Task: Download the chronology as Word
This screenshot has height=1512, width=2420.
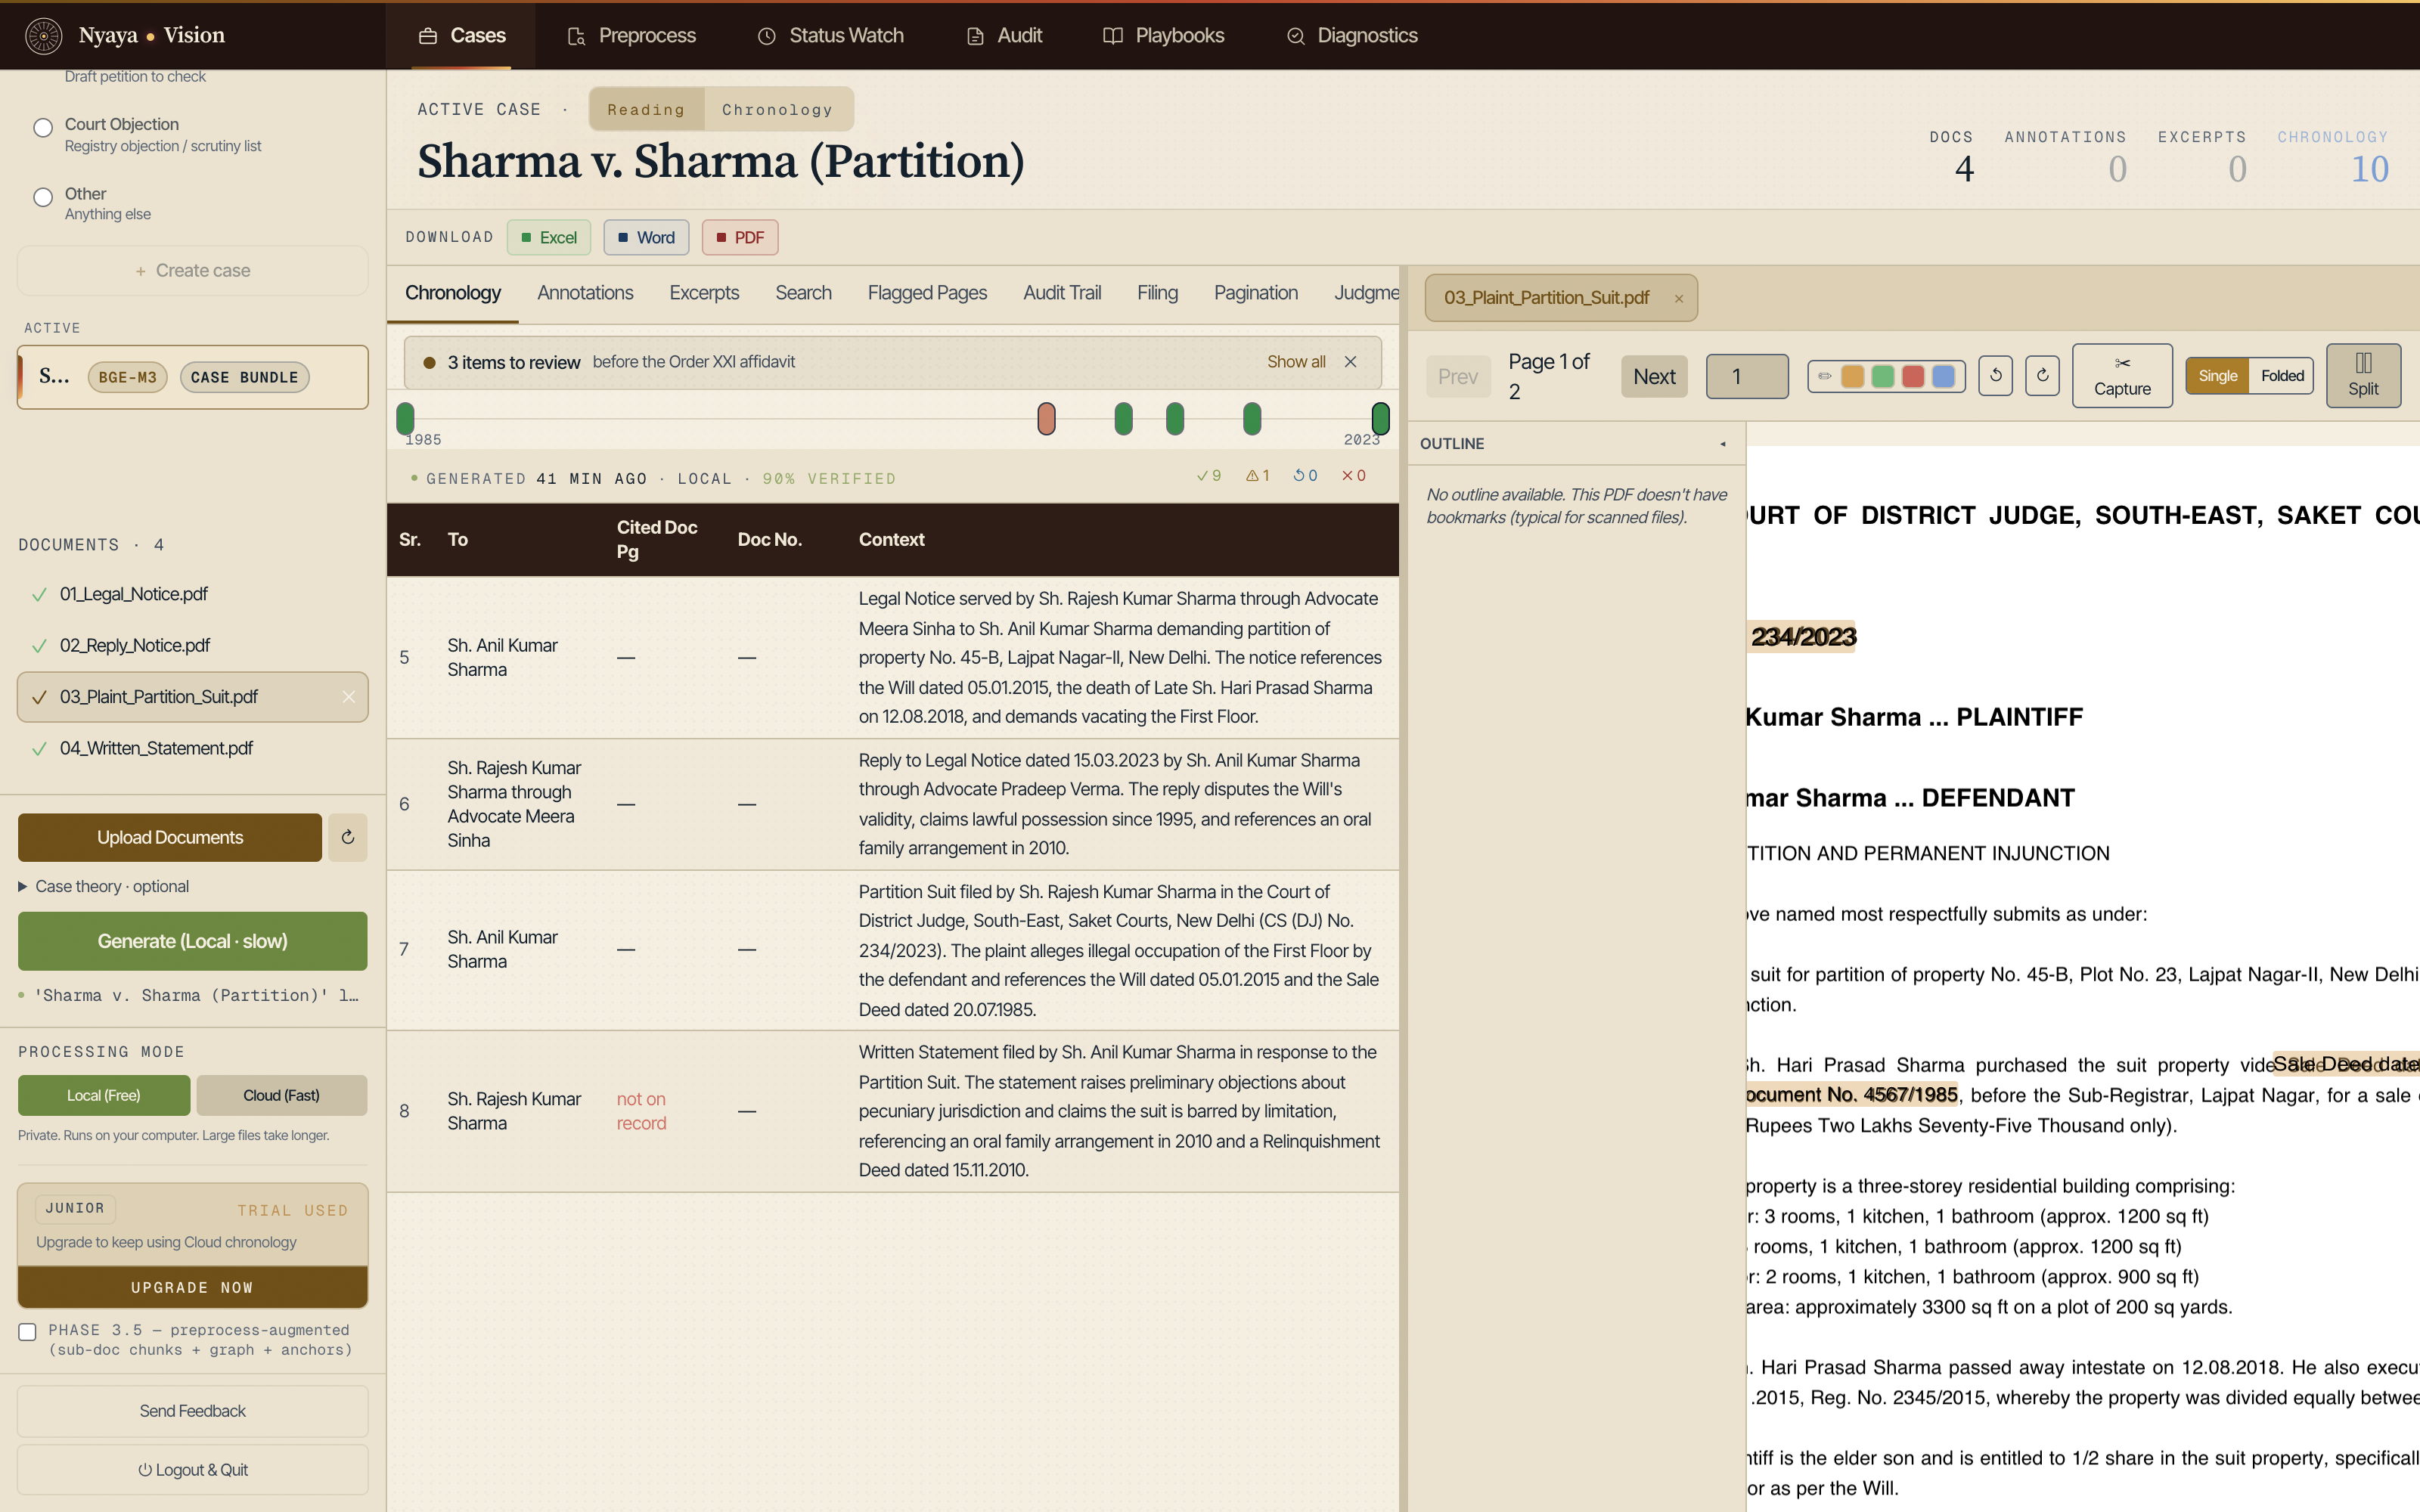Action: pyautogui.click(x=646, y=237)
